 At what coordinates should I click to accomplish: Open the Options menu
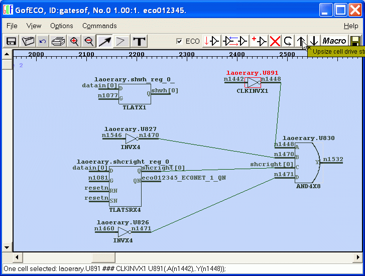coord(62,26)
